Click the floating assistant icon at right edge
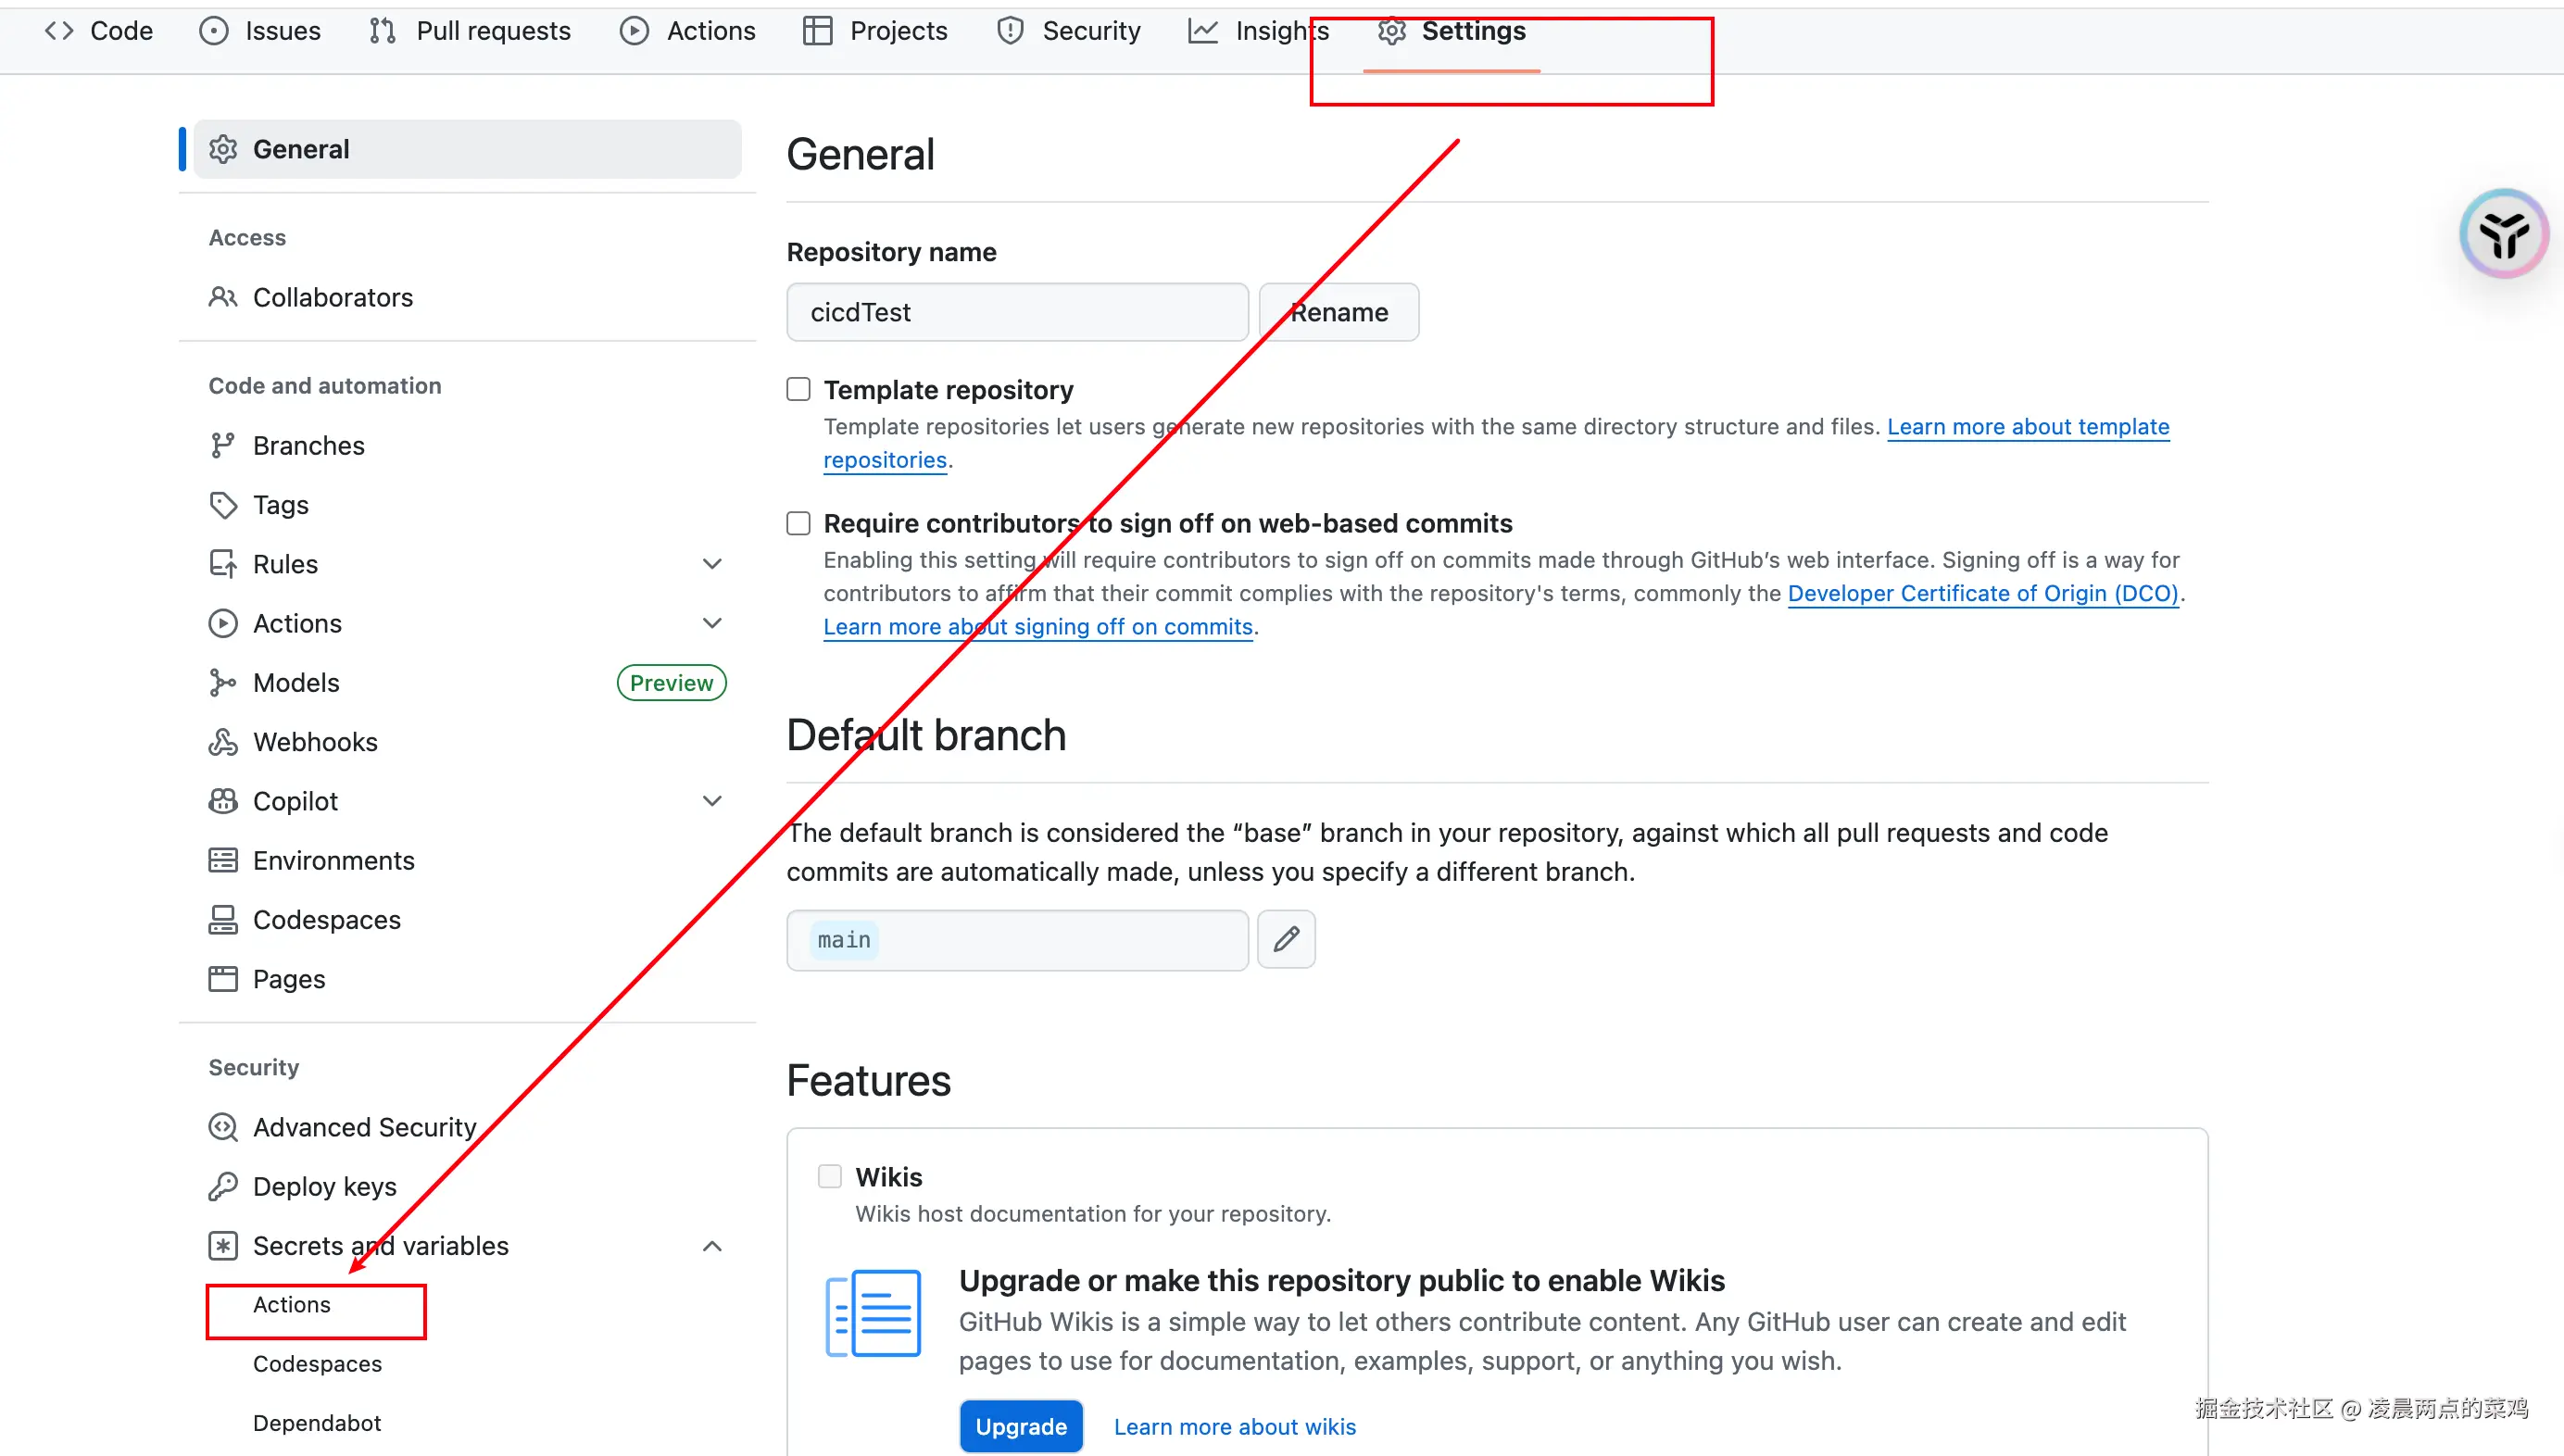The width and height of the screenshot is (2564, 1456). pyautogui.click(x=2503, y=234)
